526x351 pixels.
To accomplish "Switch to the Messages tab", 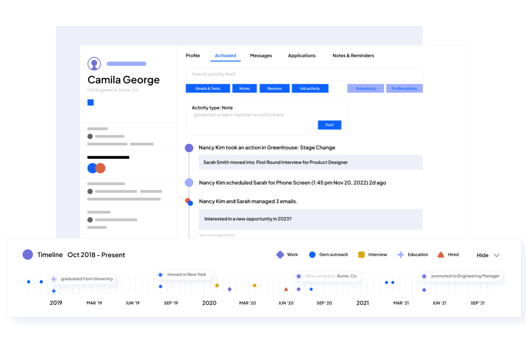I will click(261, 55).
